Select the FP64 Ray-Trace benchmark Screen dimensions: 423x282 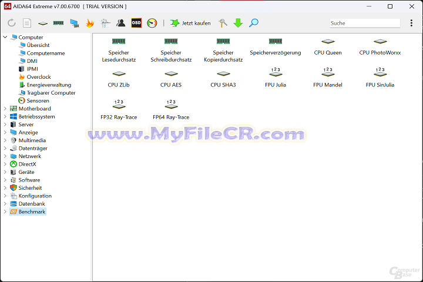[171, 110]
